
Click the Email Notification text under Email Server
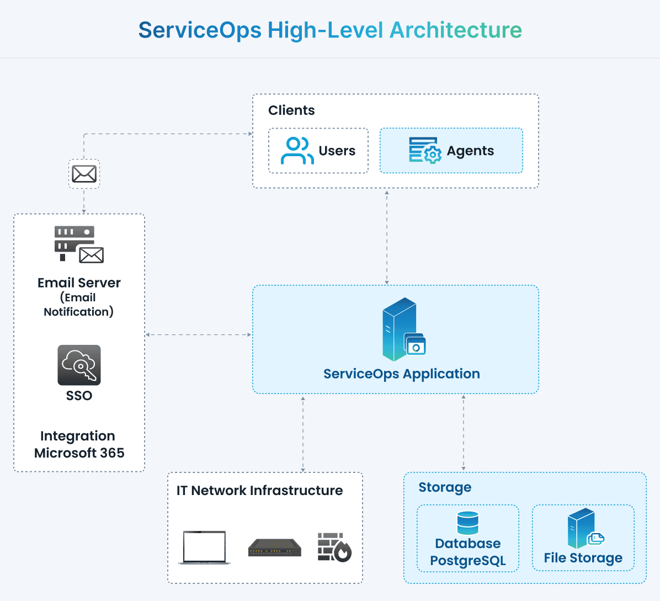[78, 305]
